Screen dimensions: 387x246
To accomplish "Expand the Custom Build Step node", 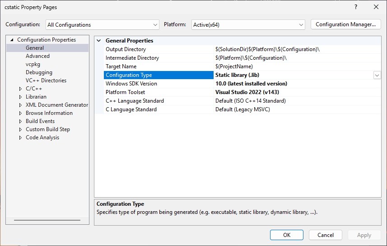I will (x=20, y=129).
